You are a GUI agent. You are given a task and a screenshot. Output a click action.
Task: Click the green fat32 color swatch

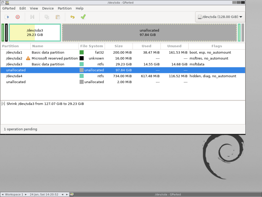(82, 53)
